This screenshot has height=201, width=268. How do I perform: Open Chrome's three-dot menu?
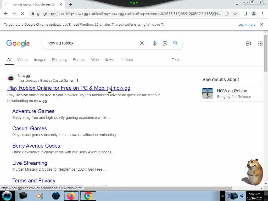262,14
